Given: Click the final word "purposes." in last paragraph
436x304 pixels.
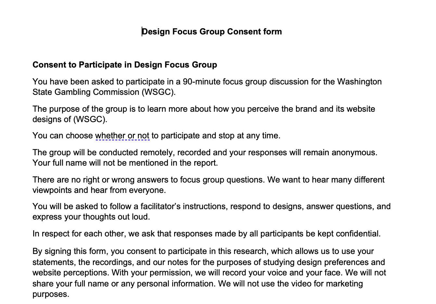Looking at the screenshot, I should pyautogui.click(x=51, y=294).
